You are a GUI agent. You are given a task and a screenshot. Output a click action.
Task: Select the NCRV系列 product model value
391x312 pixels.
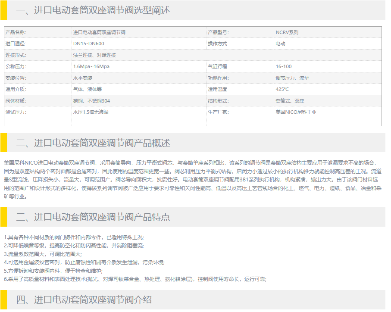pyautogui.click(x=287, y=32)
